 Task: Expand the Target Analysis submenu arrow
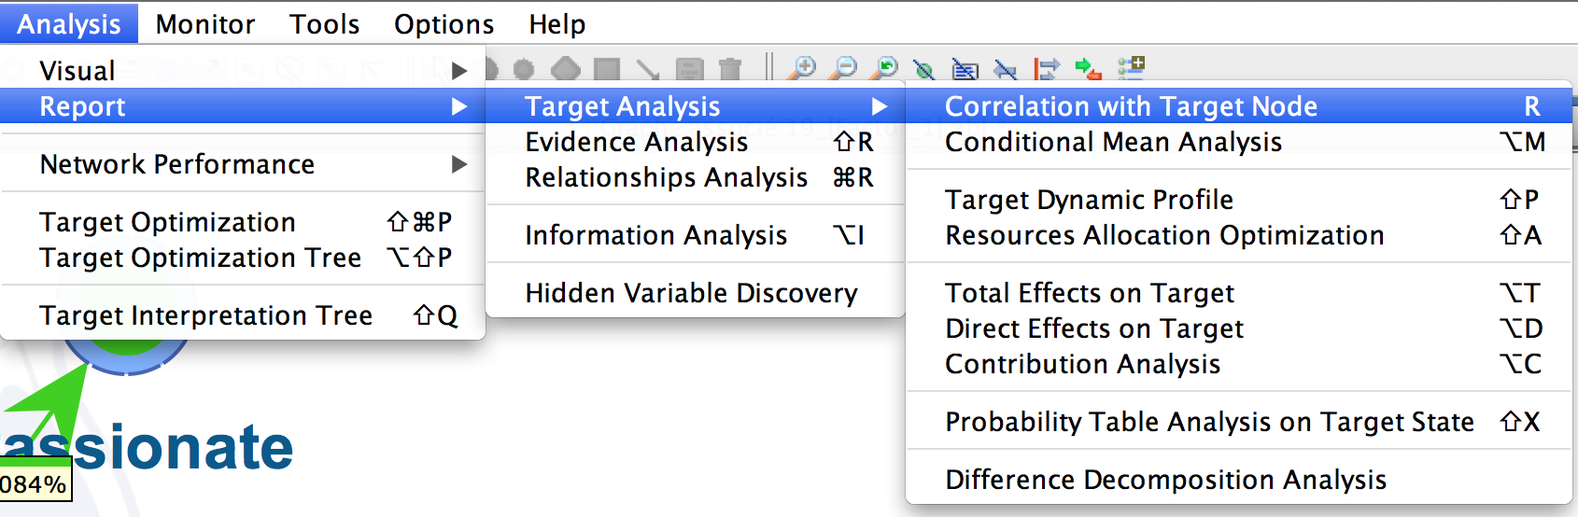(x=879, y=106)
